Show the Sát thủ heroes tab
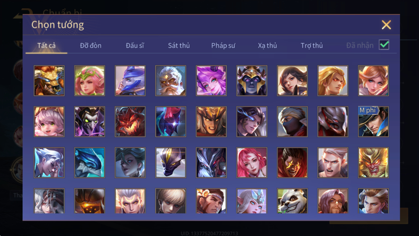This screenshot has width=419, height=236. coord(179,46)
